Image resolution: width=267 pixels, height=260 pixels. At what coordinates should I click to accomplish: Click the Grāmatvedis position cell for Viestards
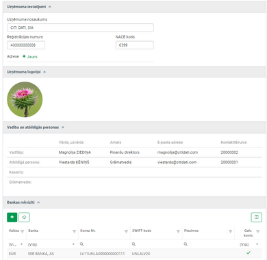120,163
